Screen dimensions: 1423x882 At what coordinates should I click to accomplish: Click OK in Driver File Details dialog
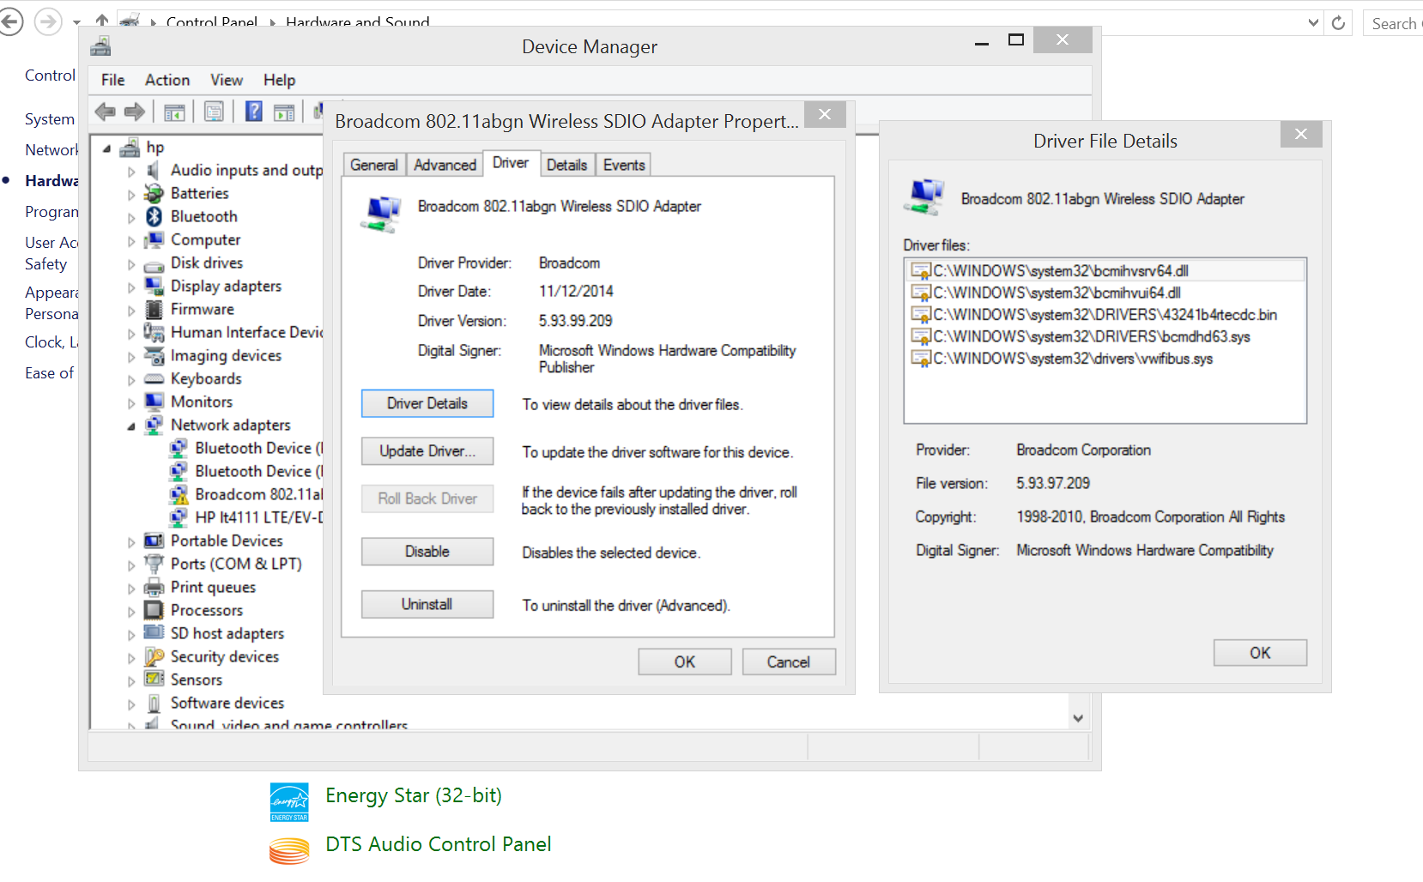[x=1260, y=653]
